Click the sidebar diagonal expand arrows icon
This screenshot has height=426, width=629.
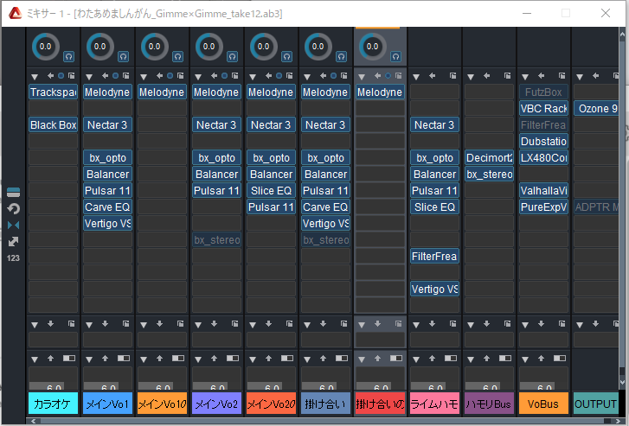pos(13,242)
